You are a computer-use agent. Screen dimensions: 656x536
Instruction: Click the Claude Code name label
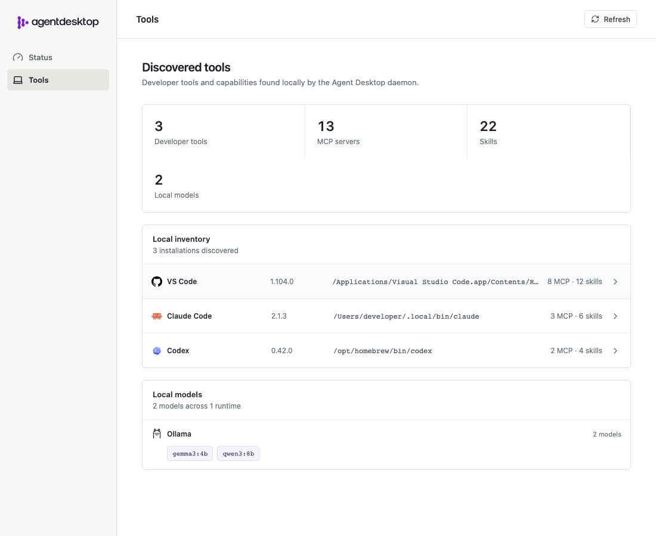point(190,316)
